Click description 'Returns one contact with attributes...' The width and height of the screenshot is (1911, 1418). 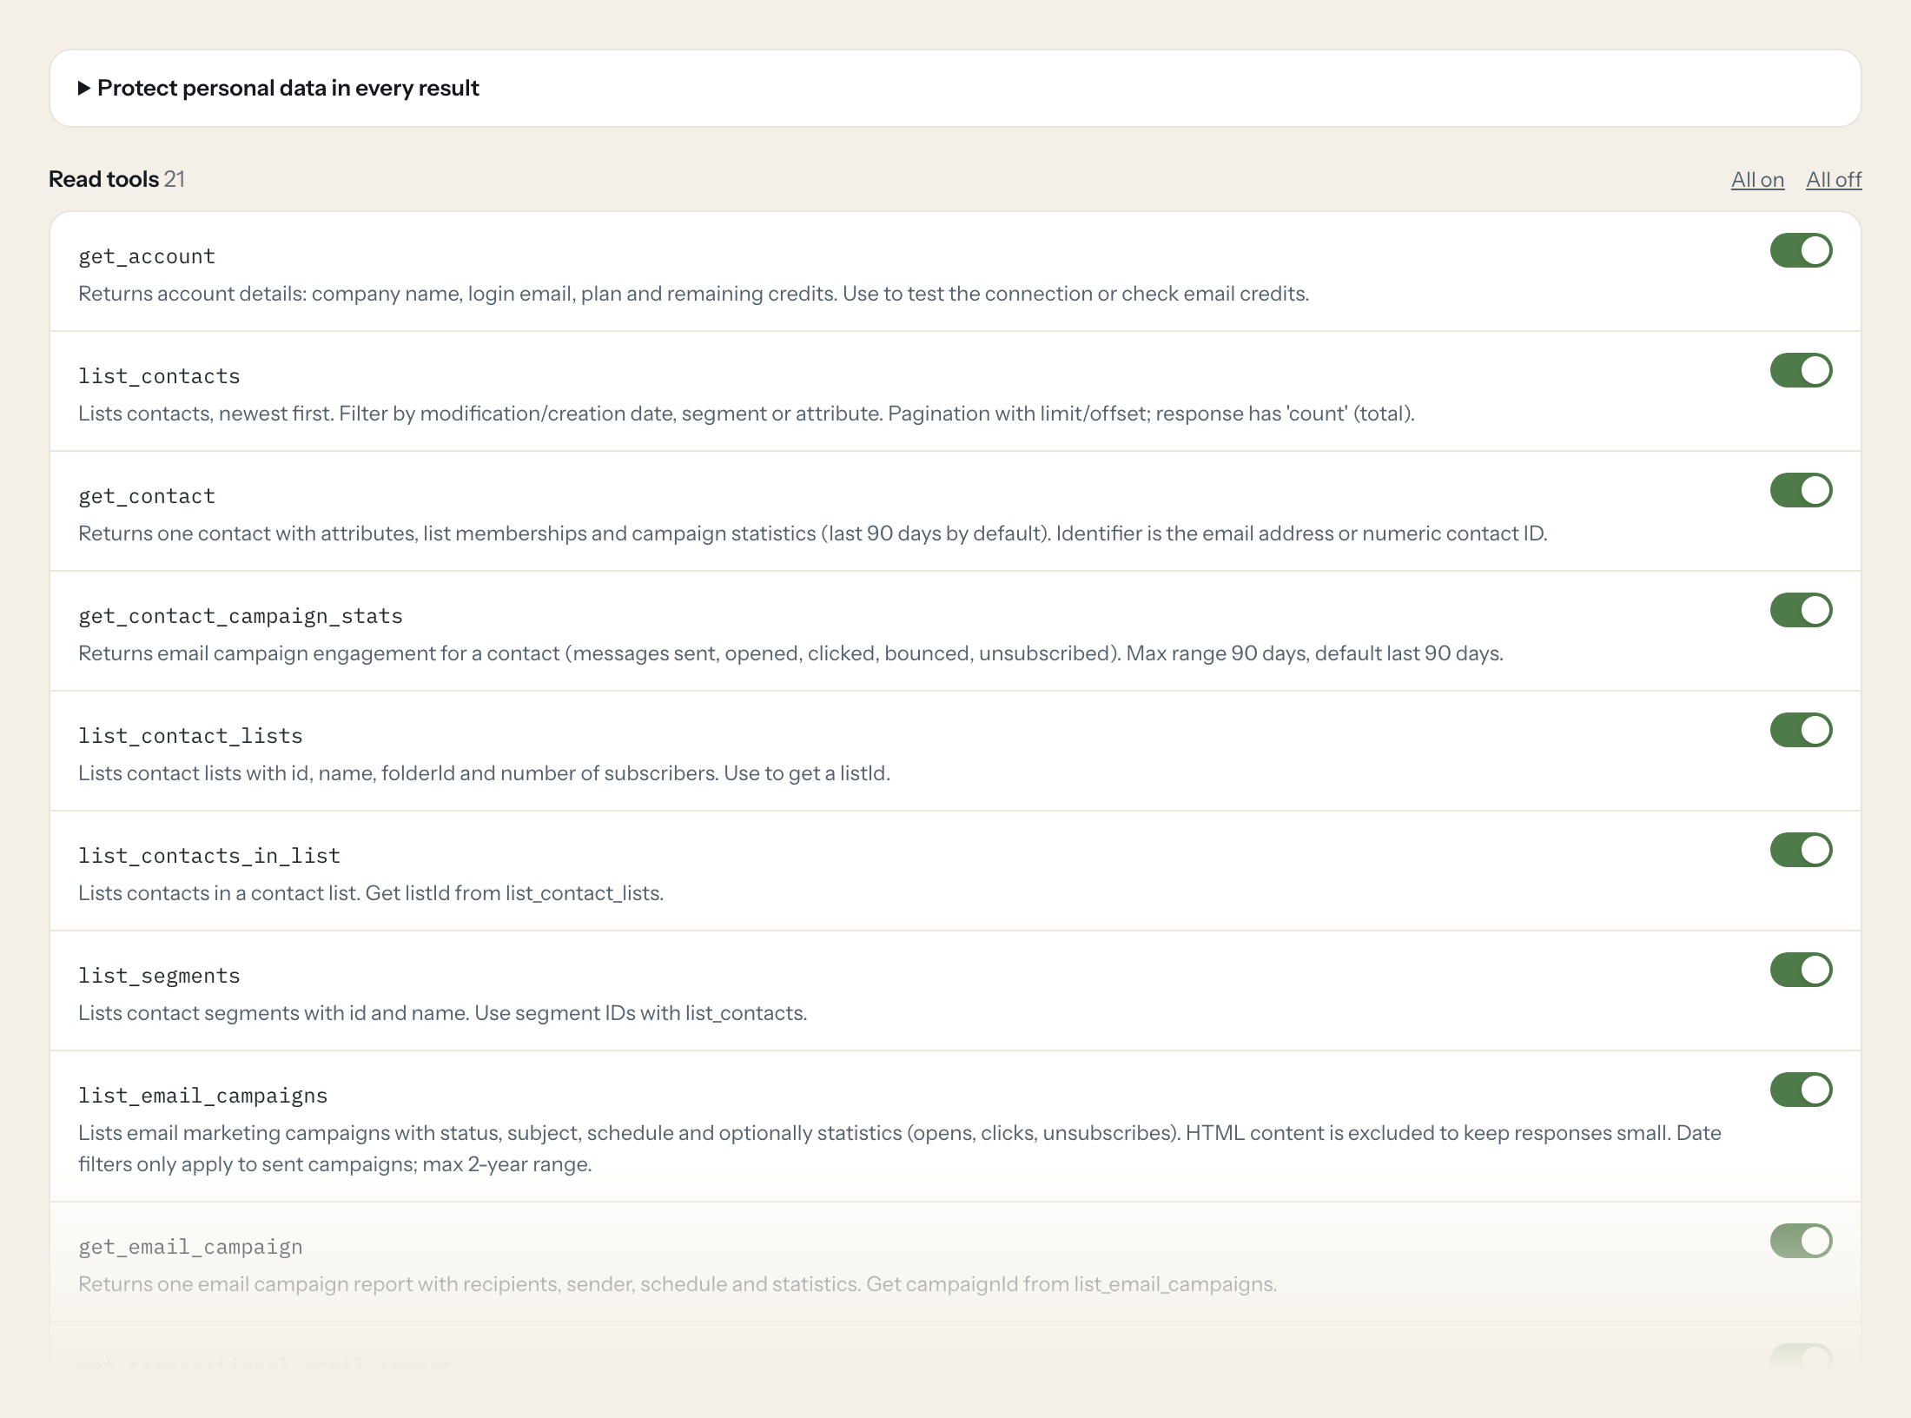(x=813, y=533)
